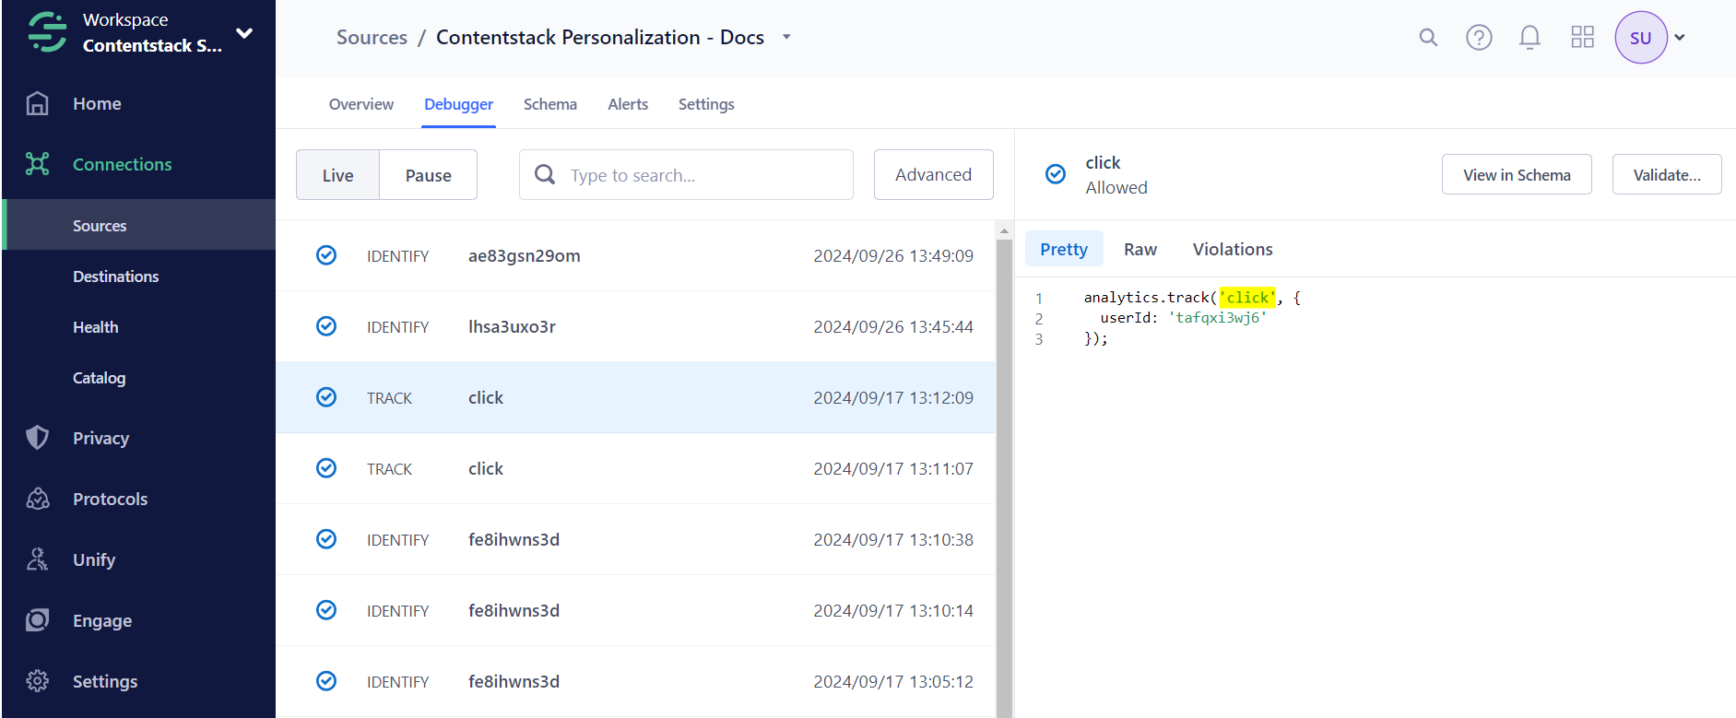Screen dimensions: 1736x718
Task: Click the Privacy shield icon
Action: click(x=37, y=438)
